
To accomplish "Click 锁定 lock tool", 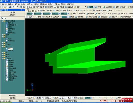I will pos(77,7).
